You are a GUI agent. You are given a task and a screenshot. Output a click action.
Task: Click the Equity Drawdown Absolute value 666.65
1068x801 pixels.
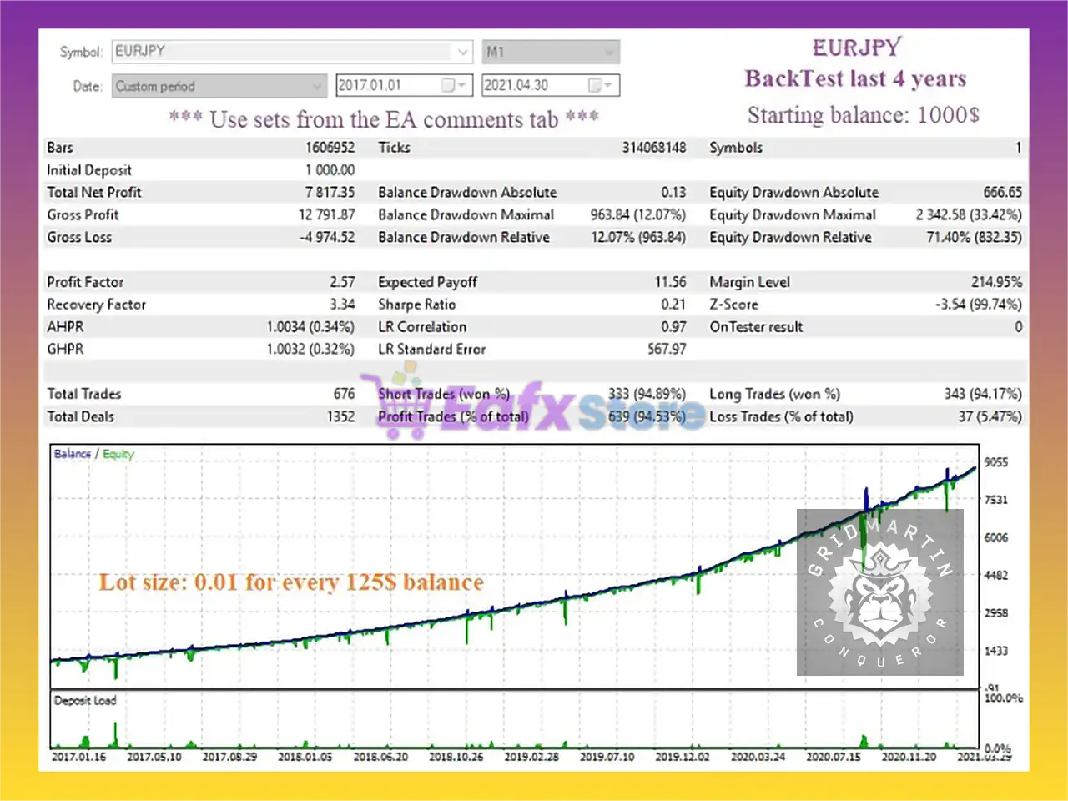pyautogui.click(x=1002, y=193)
